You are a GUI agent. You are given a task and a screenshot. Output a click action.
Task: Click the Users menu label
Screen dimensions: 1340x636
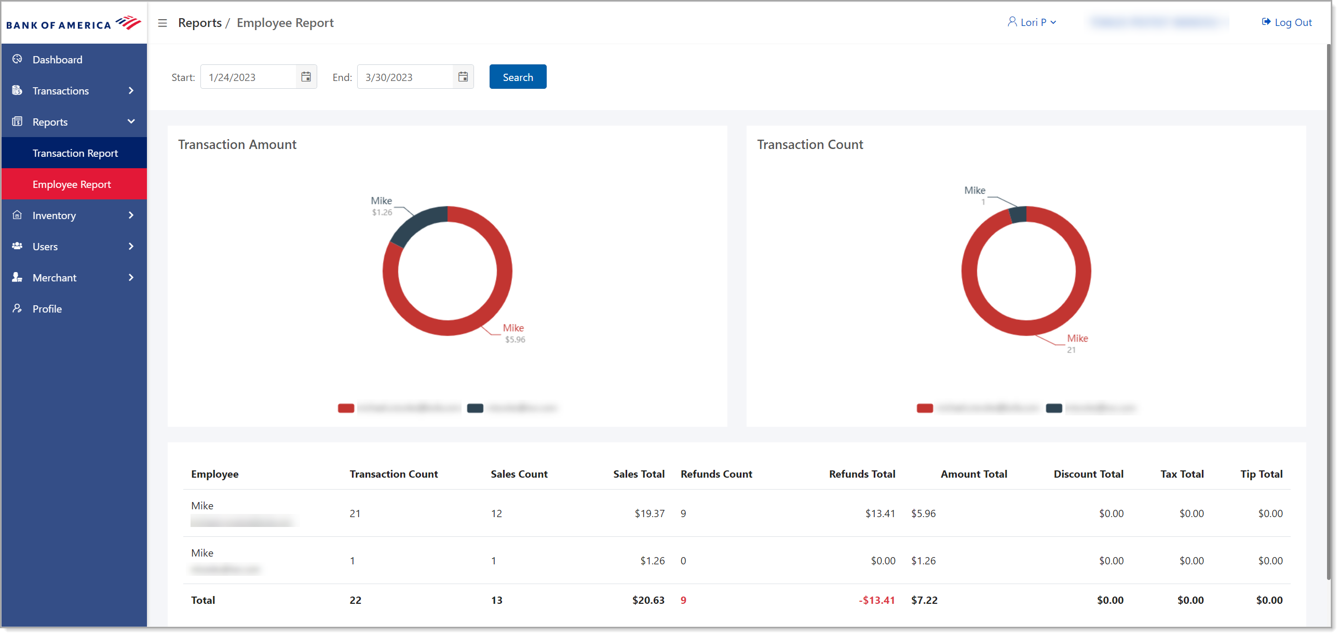[x=45, y=247]
